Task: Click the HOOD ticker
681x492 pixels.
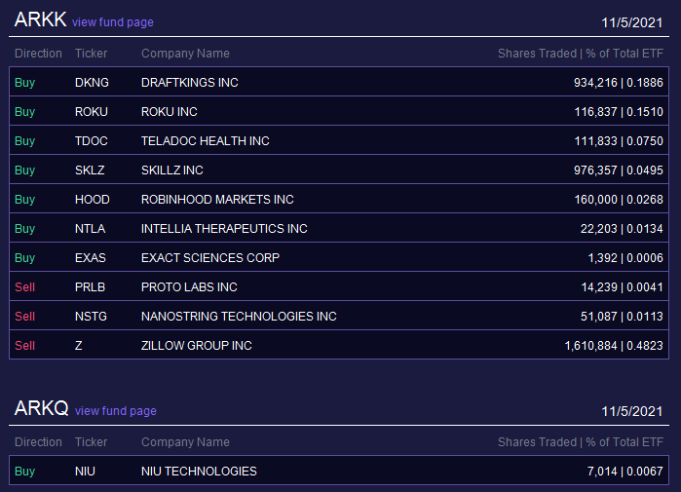Action: pos(93,200)
